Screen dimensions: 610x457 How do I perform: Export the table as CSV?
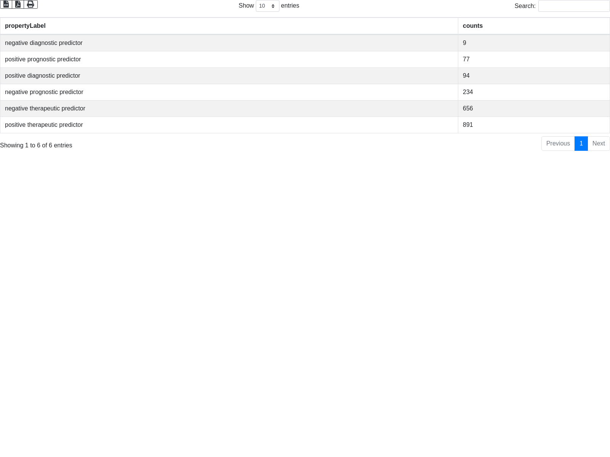pos(6,4)
